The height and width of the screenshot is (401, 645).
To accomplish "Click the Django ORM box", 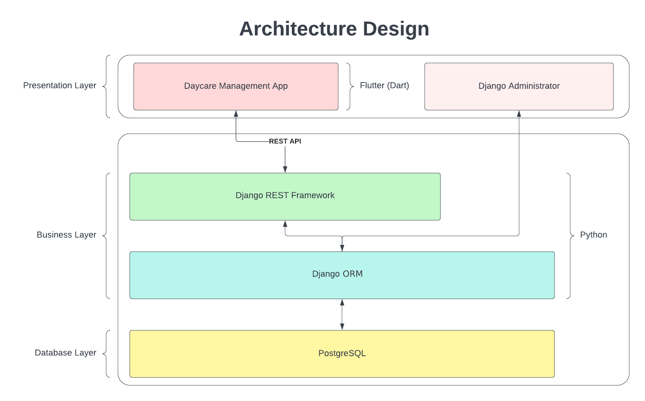I will [x=342, y=275].
